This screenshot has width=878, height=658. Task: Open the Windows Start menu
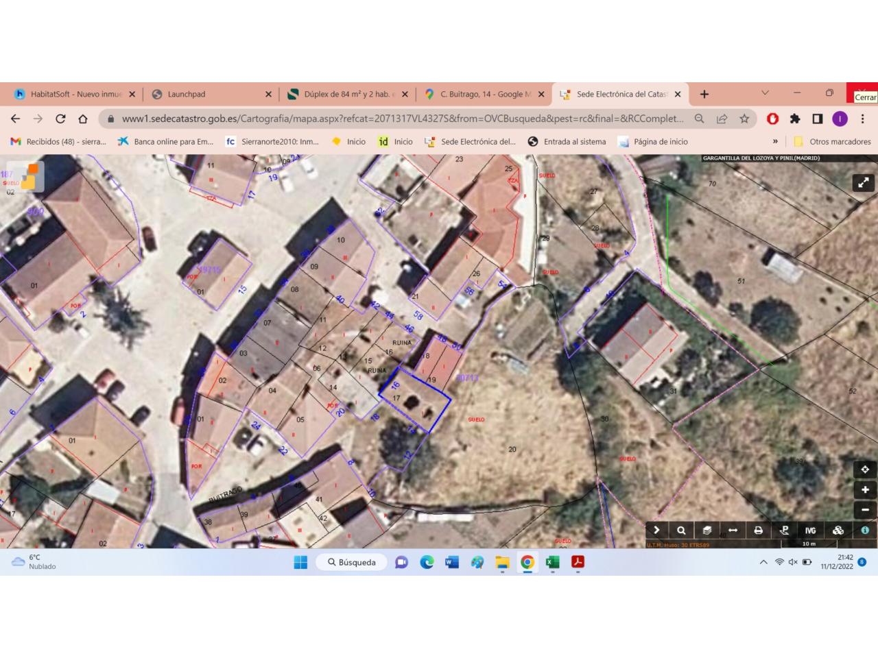[300, 562]
